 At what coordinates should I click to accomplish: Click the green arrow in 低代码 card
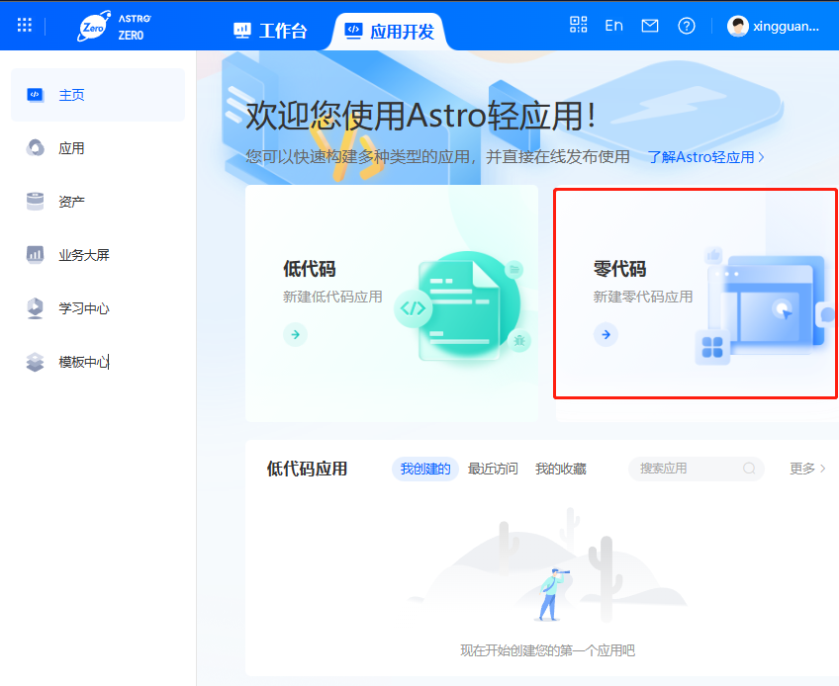[x=296, y=335]
